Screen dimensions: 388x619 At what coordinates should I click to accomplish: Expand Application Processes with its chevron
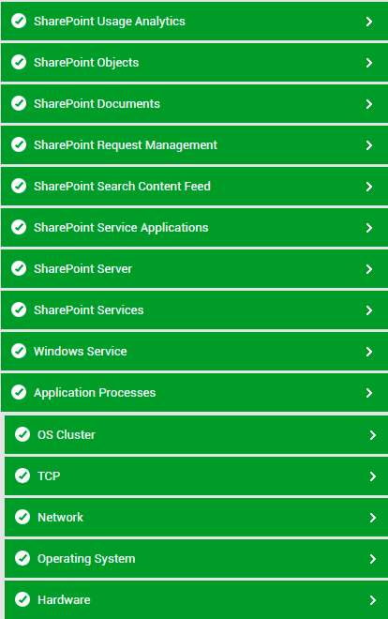coord(369,393)
